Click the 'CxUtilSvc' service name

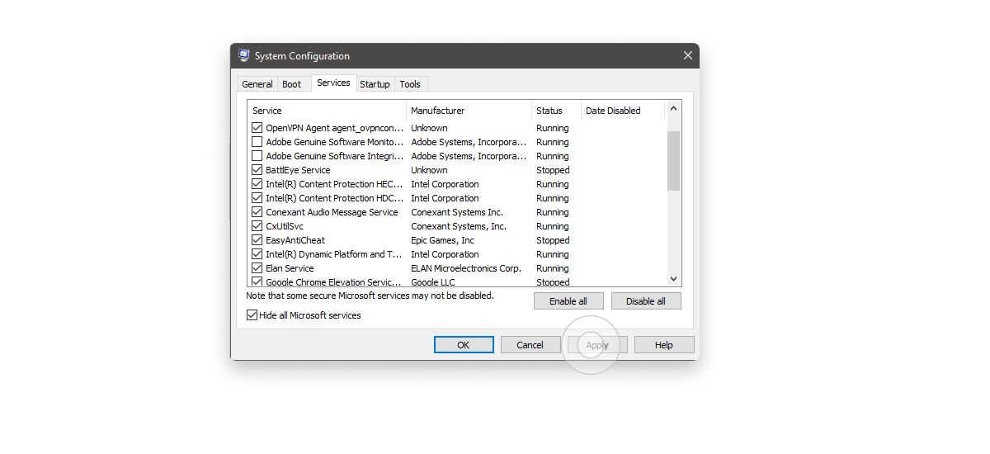[285, 226]
